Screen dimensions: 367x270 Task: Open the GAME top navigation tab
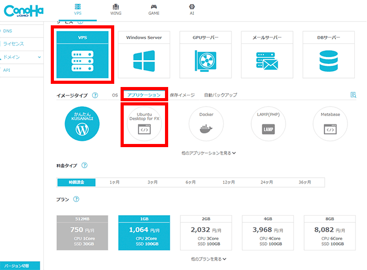154,10
